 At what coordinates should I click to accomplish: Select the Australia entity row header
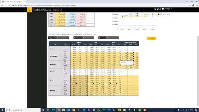click(55, 91)
